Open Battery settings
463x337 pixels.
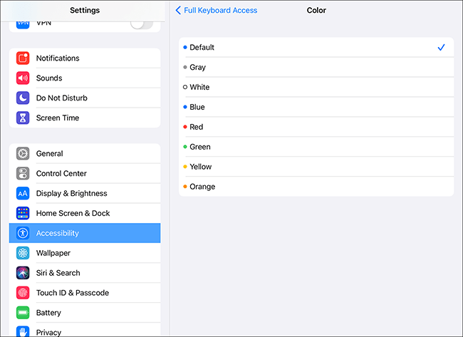click(85, 313)
